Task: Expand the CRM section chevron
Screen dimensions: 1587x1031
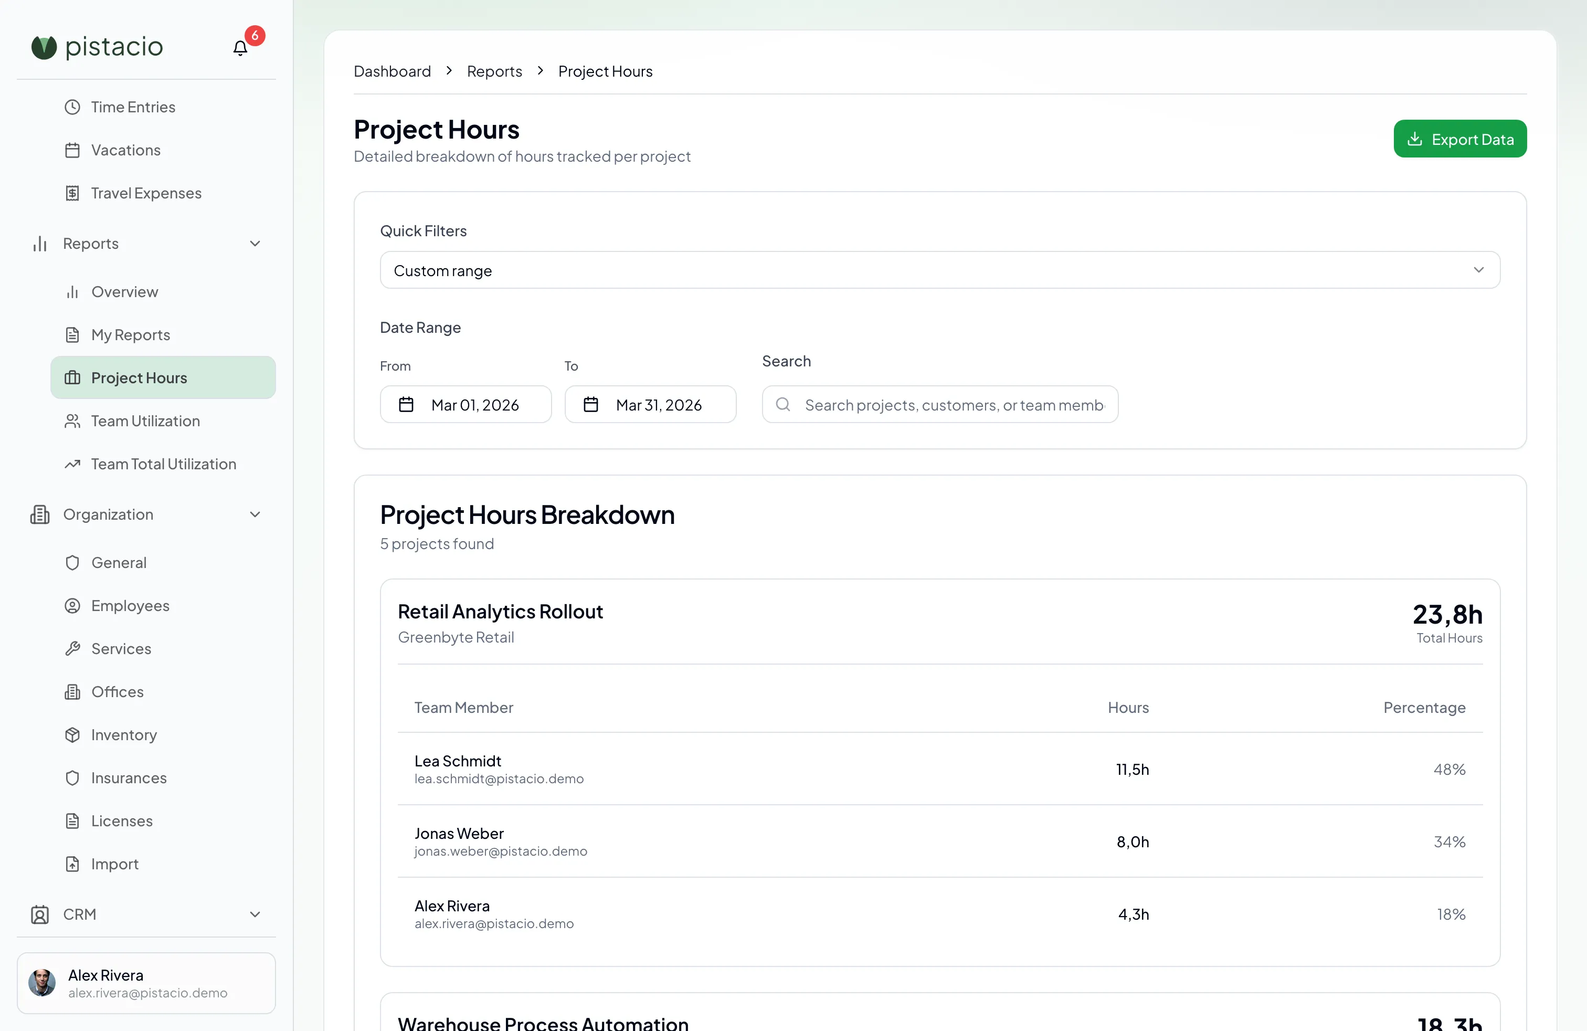Action: (255, 914)
